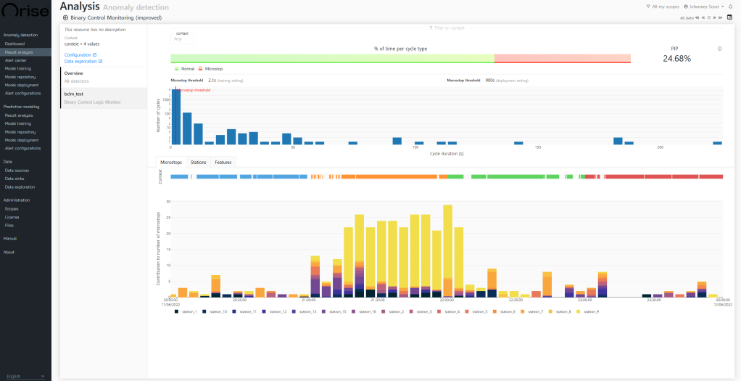741x381 pixels.
Task: Click the external link icon next to Data exploration
Action: (100, 62)
